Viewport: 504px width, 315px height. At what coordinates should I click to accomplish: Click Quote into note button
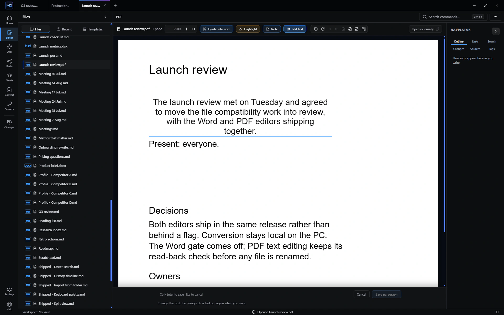216,29
